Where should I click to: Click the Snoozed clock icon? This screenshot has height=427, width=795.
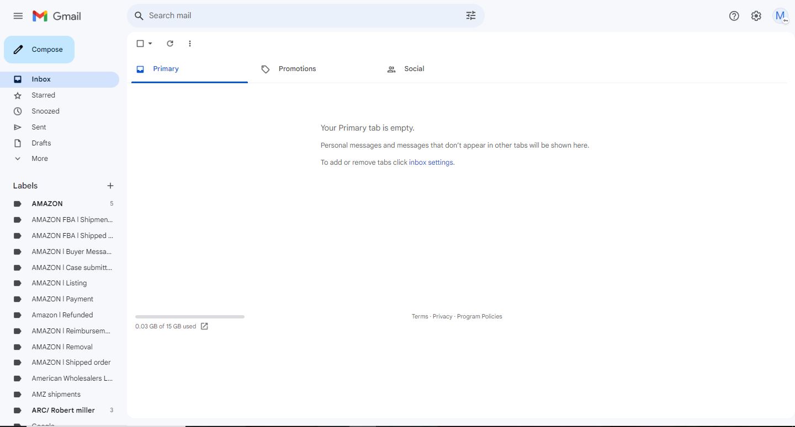(18, 111)
